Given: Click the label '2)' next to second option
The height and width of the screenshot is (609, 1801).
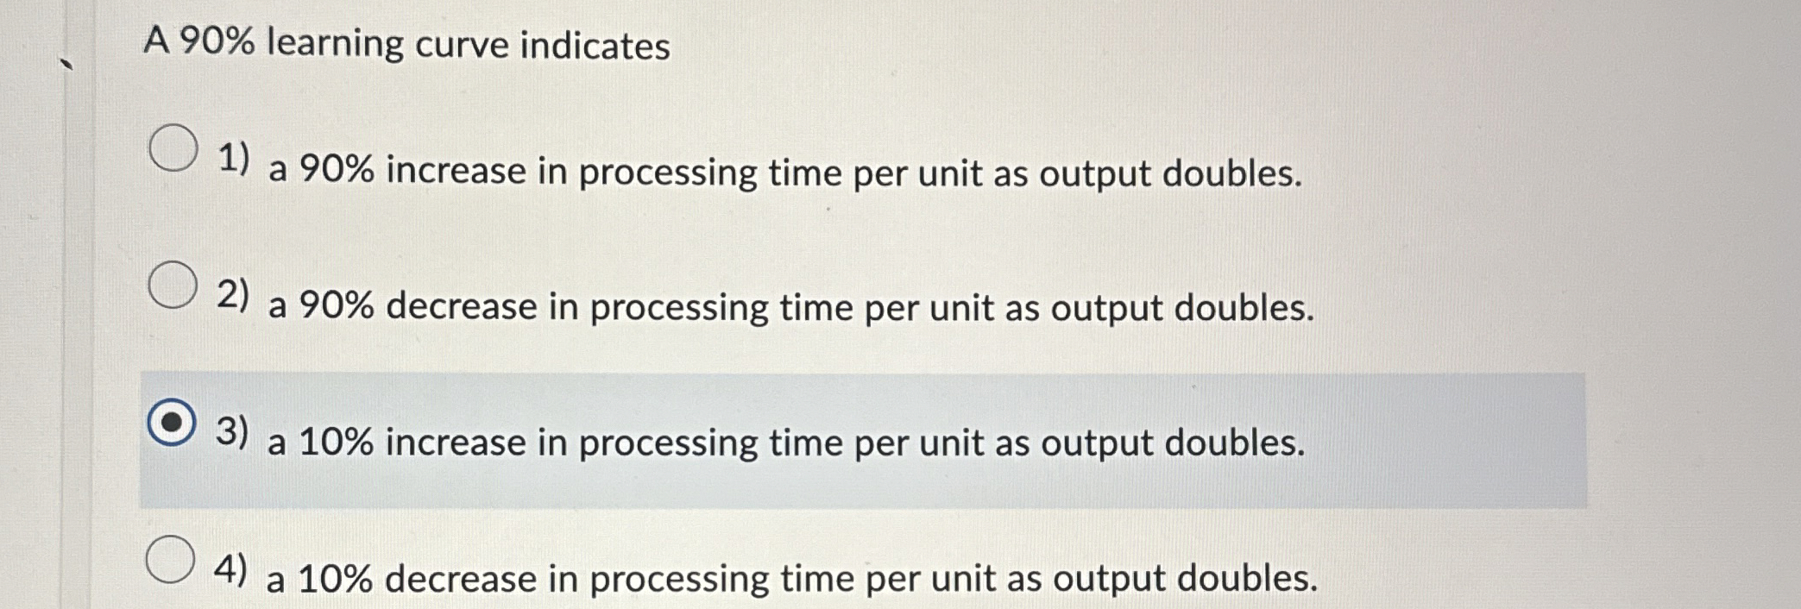Looking at the screenshot, I should point(234,294).
